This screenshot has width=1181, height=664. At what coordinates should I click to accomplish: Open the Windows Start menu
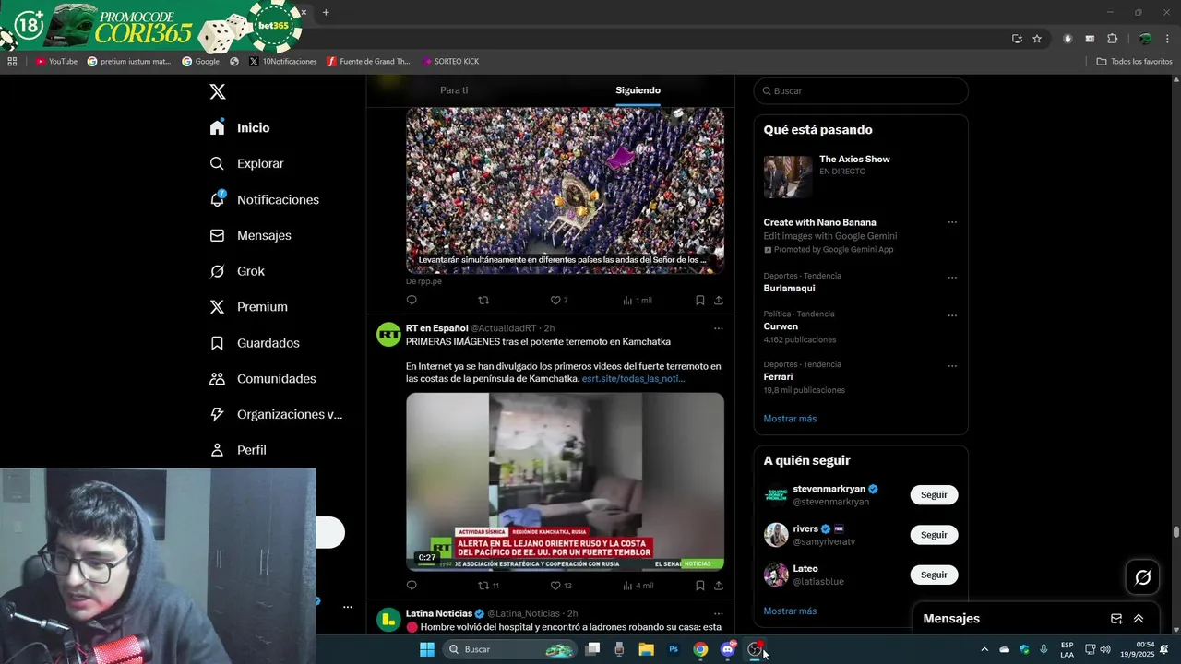pos(427,649)
